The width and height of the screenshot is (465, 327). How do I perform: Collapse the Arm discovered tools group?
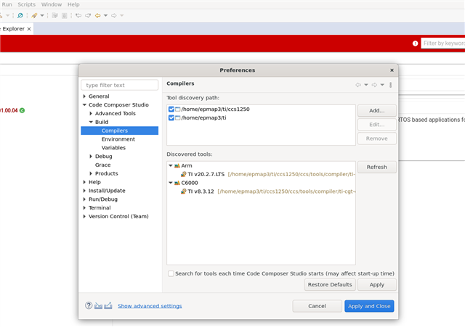pyautogui.click(x=170, y=166)
